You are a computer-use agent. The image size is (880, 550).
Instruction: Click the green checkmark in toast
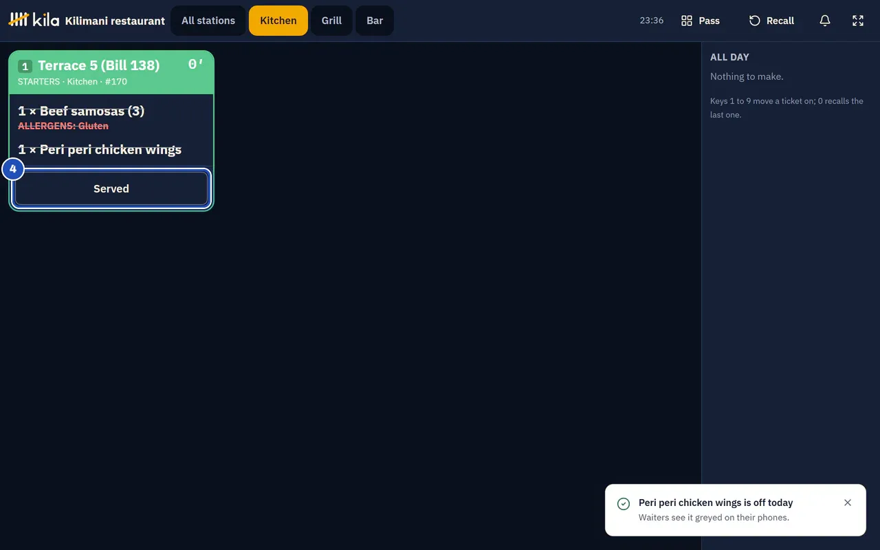pyautogui.click(x=624, y=504)
